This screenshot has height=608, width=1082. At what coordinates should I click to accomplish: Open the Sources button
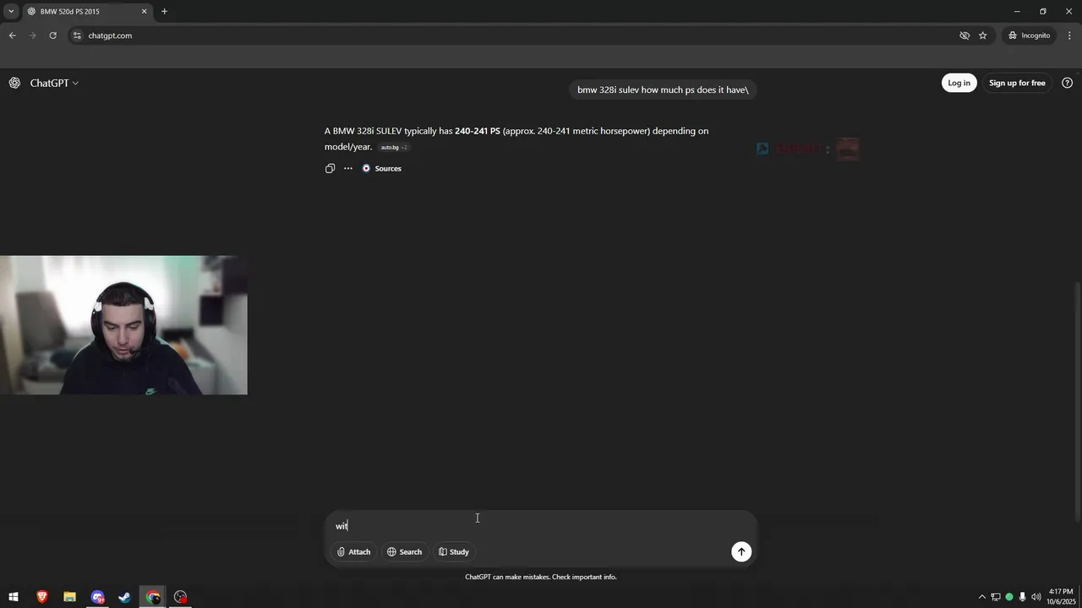[382, 168]
